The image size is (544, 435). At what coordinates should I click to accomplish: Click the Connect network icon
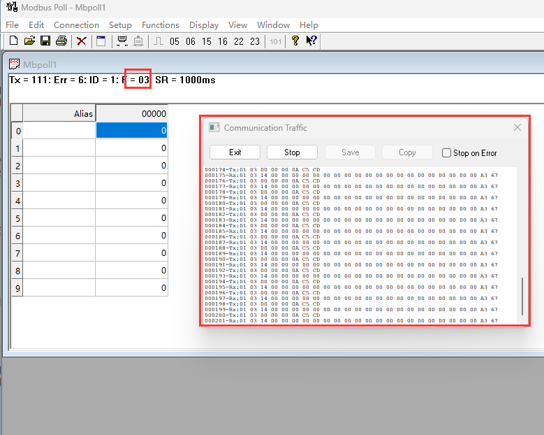[122, 41]
